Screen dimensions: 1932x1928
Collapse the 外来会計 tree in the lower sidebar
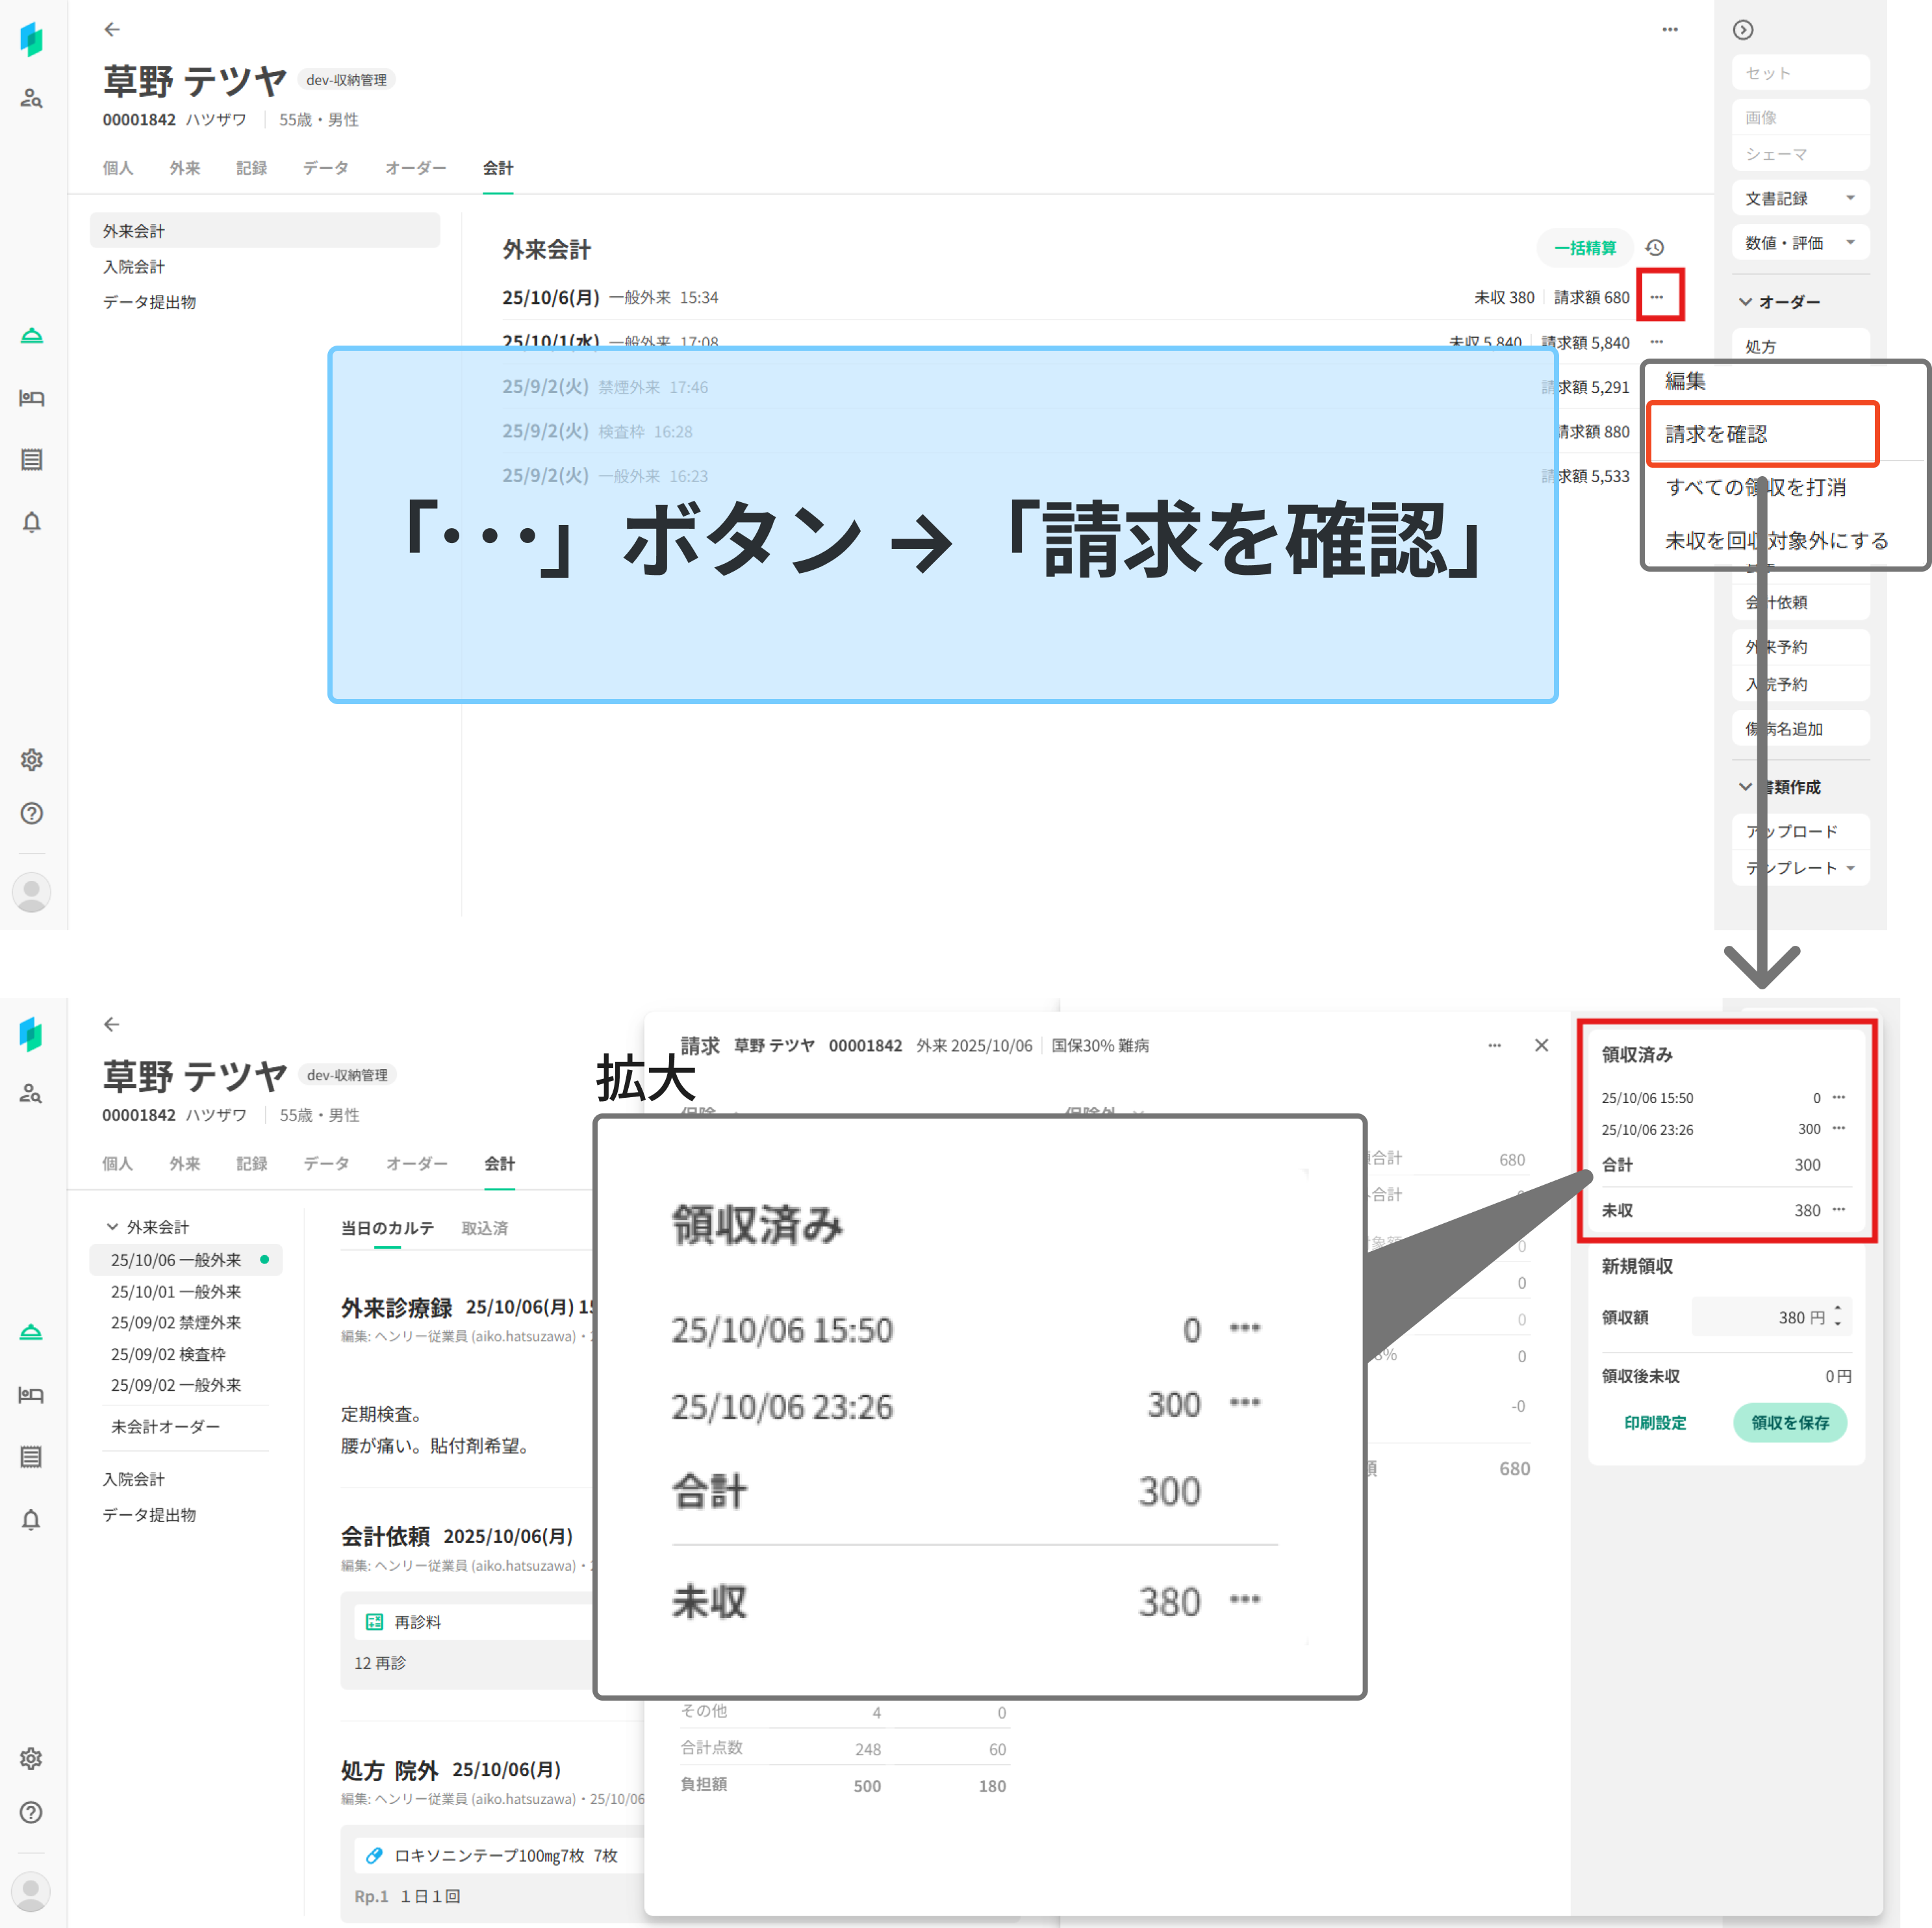coord(112,1226)
